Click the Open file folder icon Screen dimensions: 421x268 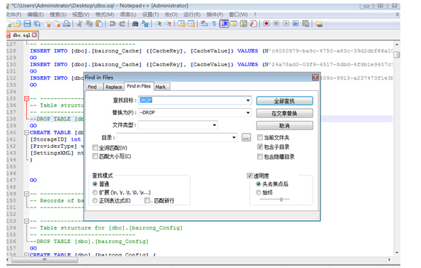pos(17,24)
